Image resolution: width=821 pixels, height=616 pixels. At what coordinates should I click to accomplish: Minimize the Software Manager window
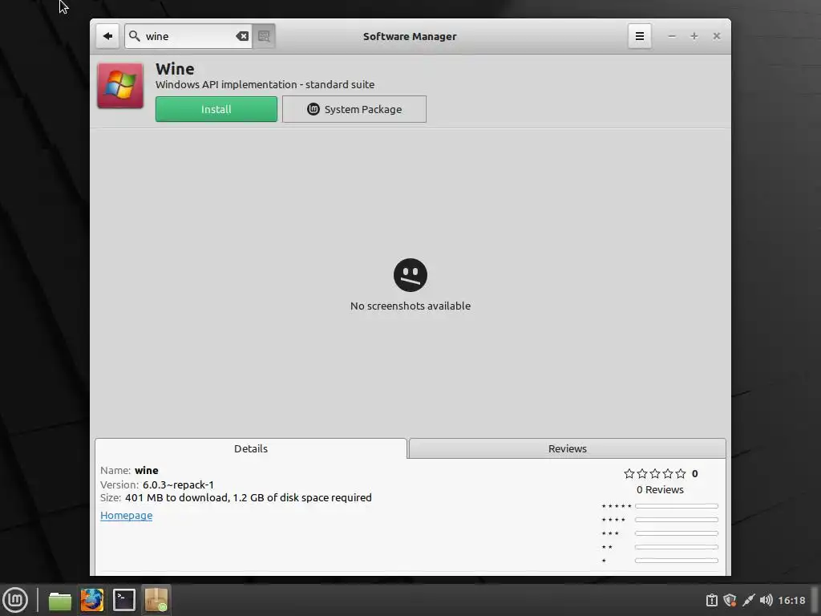click(x=672, y=36)
